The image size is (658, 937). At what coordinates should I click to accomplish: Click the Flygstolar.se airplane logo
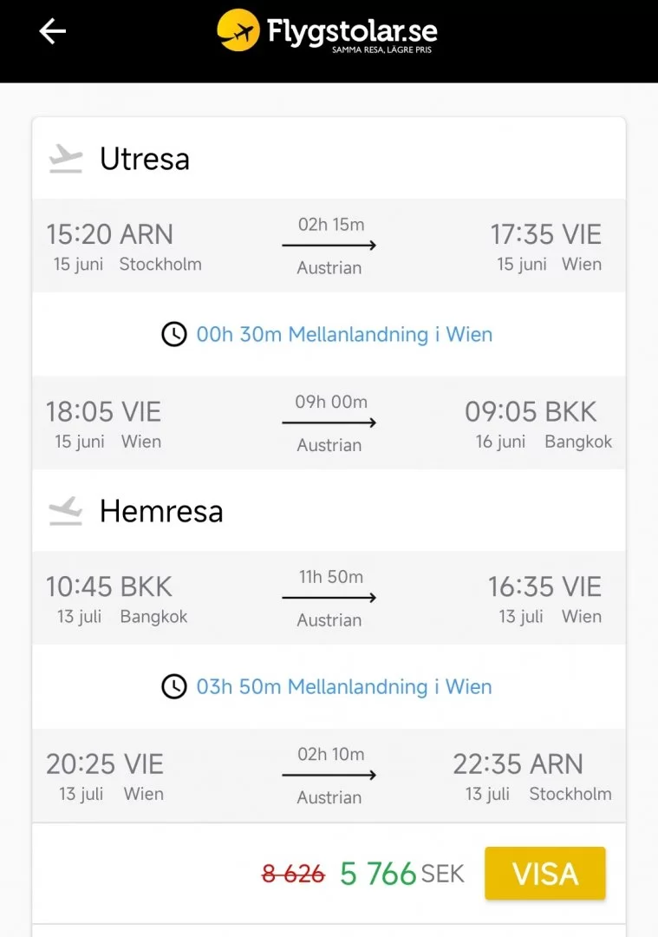click(238, 30)
